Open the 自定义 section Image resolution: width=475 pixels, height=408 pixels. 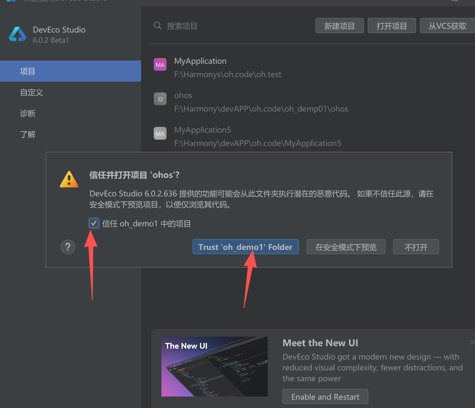pos(31,92)
